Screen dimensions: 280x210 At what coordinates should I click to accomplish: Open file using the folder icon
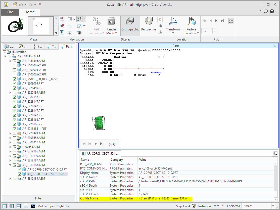coord(15,5)
